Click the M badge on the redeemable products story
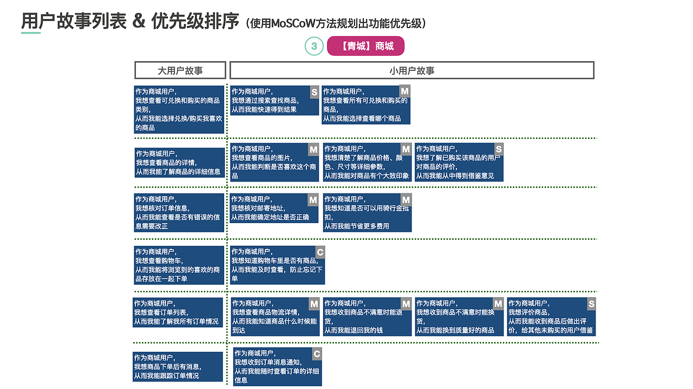This screenshot has width=693, height=389. 404,92
